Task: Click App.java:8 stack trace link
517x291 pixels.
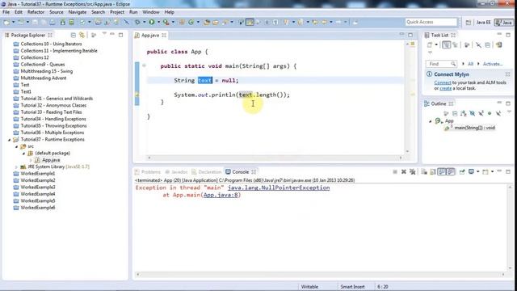Action: tap(221, 195)
